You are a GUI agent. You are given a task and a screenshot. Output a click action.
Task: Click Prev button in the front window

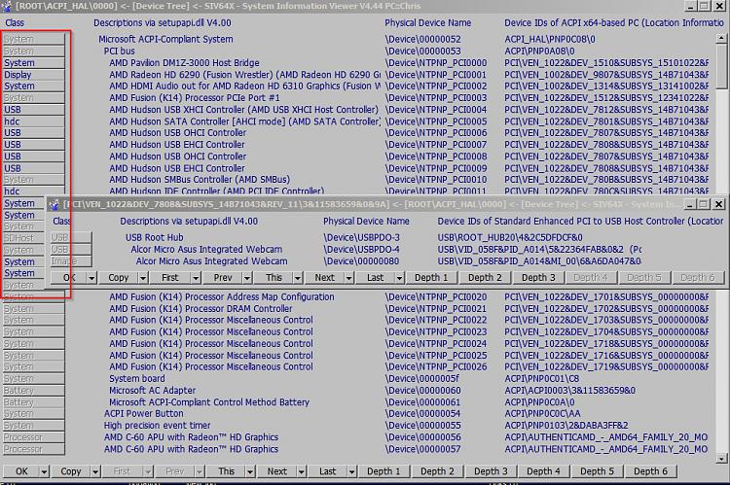223,278
